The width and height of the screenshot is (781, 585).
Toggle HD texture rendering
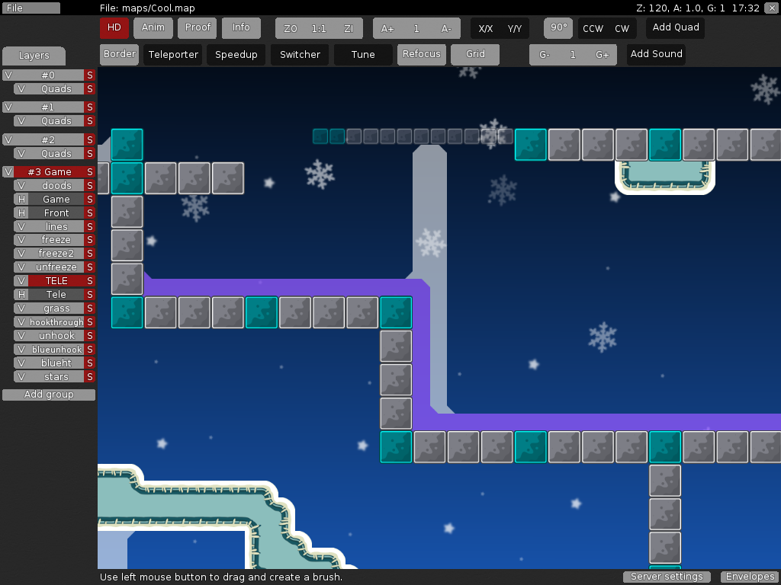[114, 27]
